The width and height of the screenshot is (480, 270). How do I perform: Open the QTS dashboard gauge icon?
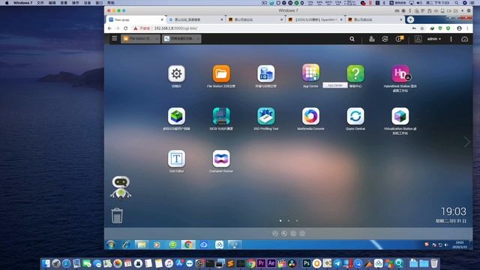point(464,39)
